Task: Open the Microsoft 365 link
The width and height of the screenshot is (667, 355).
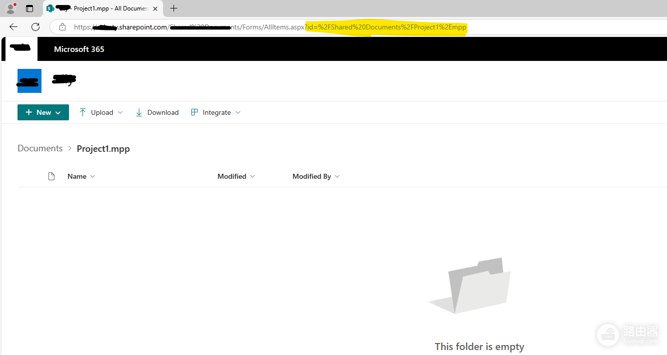Action: pos(79,49)
